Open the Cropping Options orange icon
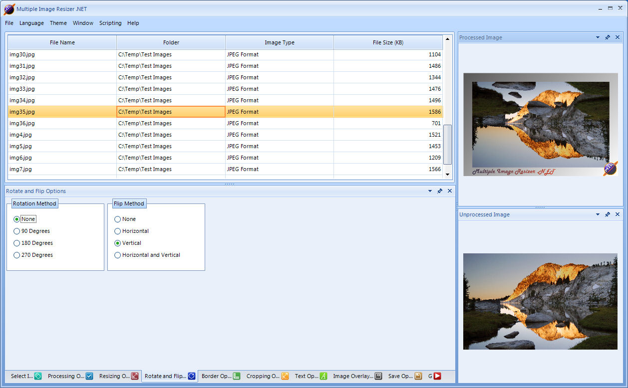 coord(285,376)
